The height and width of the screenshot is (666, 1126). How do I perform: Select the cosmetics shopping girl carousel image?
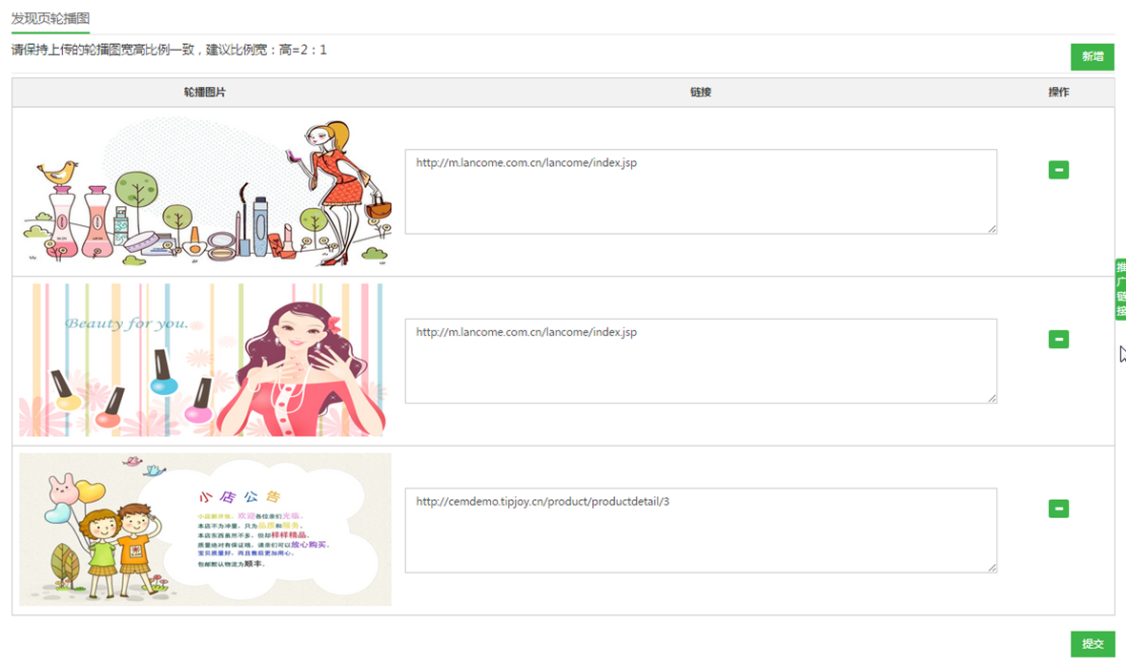[x=205, y=192]
